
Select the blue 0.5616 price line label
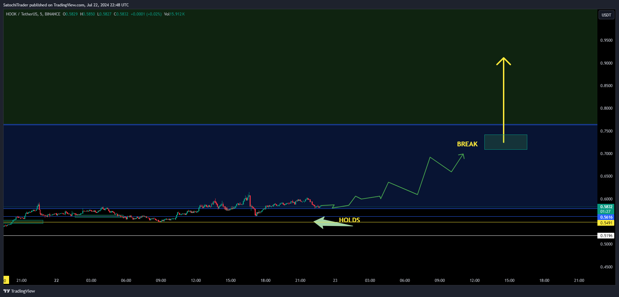point(606,217)
